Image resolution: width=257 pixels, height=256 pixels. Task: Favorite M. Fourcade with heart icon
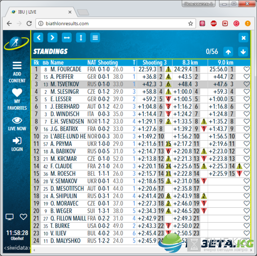[247, 69]
